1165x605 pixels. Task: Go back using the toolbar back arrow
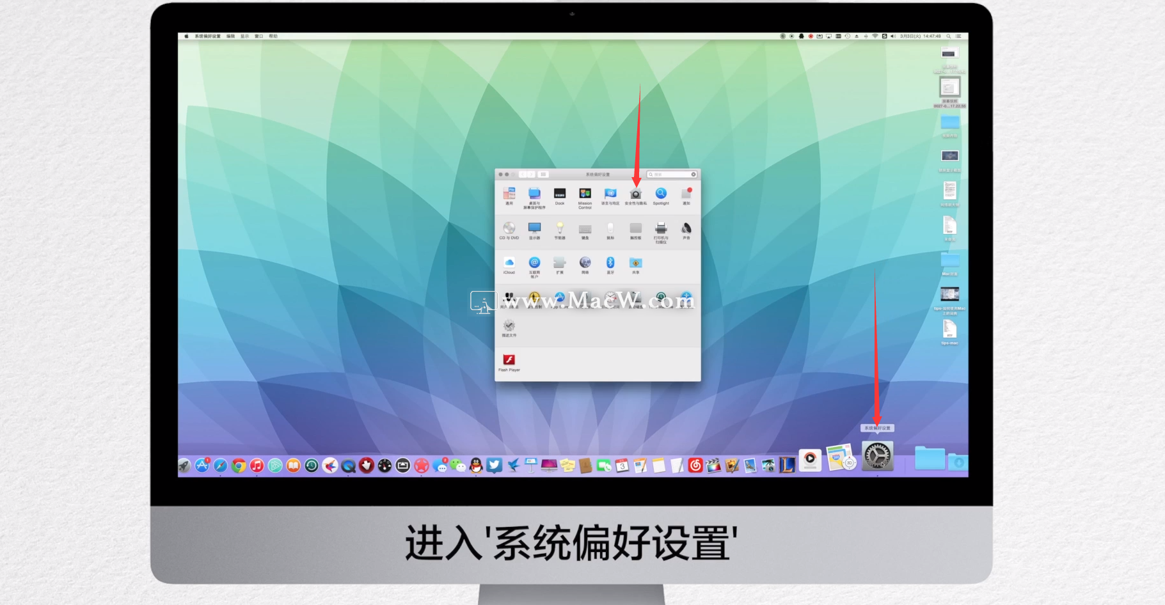523,174
